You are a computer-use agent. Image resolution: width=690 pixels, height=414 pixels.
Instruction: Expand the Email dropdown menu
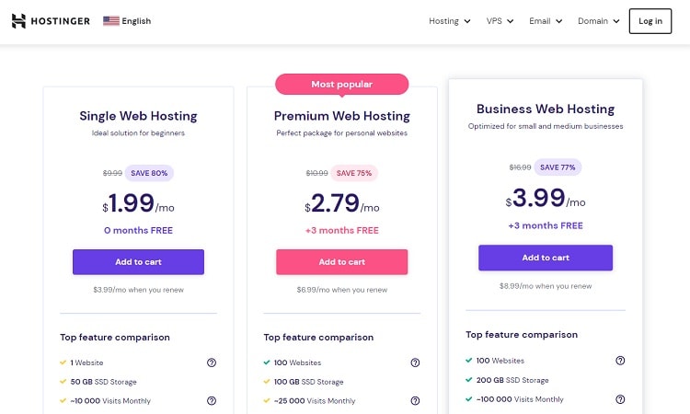pyautogui.click(x=546, y=21)
